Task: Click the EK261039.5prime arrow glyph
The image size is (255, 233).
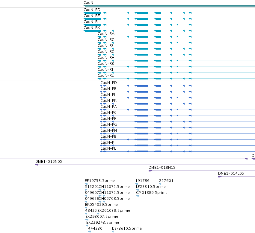Action: coord(98,214)
